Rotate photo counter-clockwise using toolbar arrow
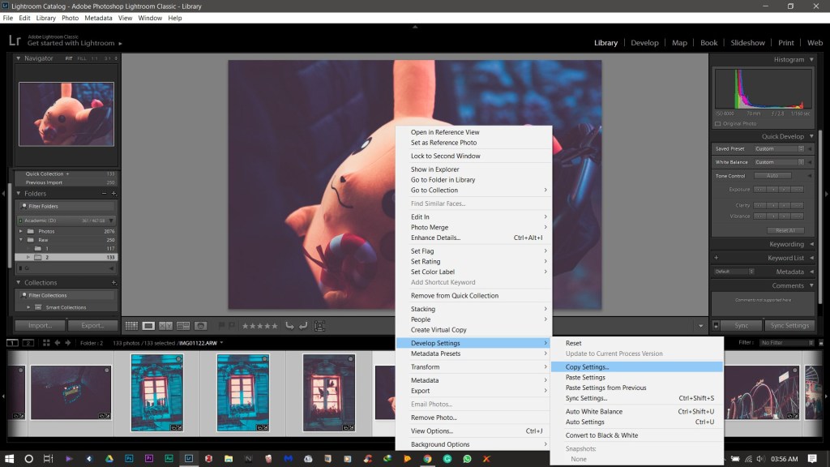Image resolution: width=830 pixels, height=467 pixels. coord(289,326)
